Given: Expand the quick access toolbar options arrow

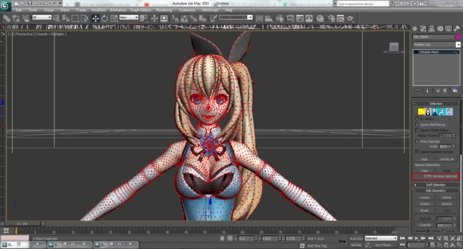Looking at the screenshot, I should point(61,3).
